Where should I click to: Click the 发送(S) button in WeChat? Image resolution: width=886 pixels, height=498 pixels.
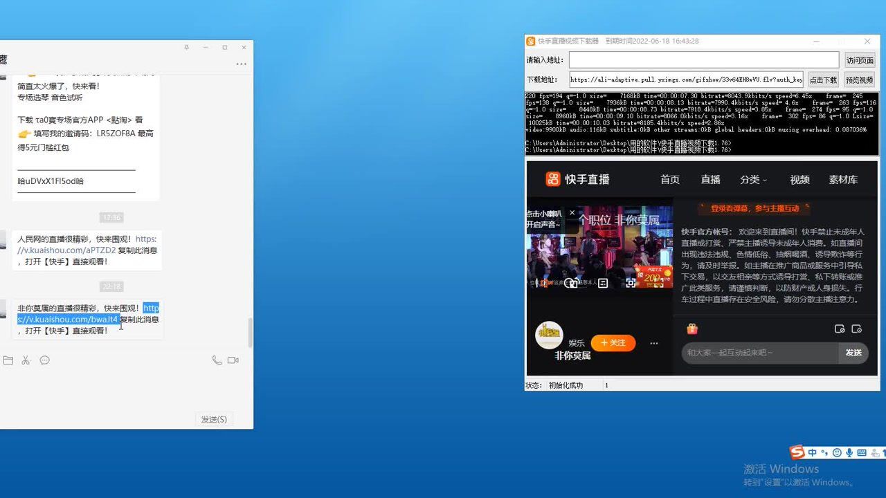(214, 419)
